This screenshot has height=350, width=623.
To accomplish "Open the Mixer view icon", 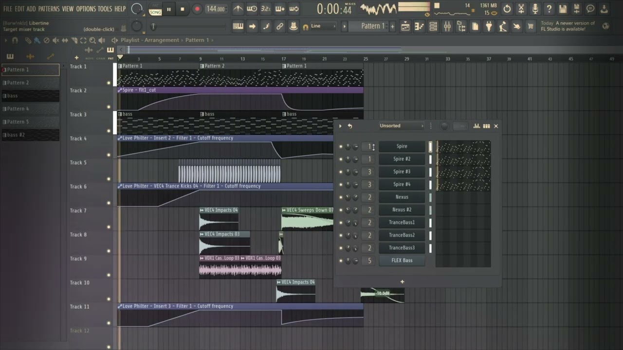I will coord(447,27).
